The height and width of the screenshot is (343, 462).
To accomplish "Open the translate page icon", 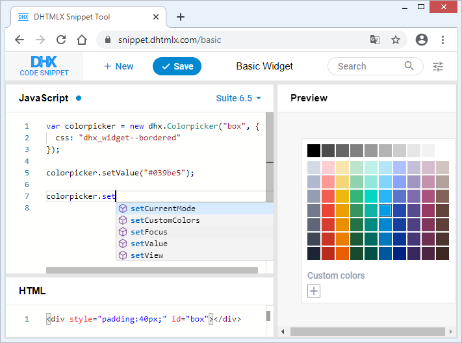I will [375, 40].
